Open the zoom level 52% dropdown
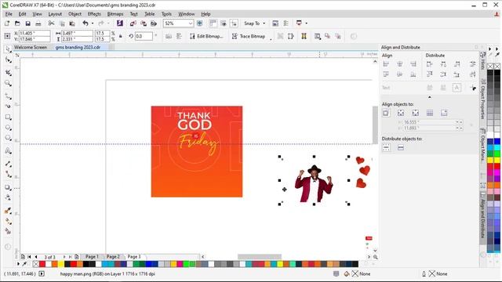 (191, 23)
